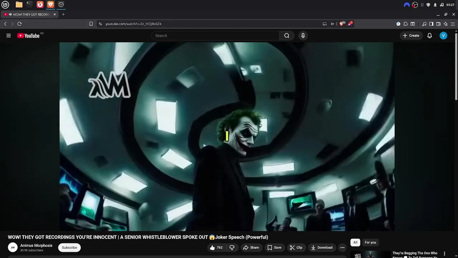The height and width of the screenshot is (258, 458).
Task: Click the YouTube Search field
Action: 215,35
